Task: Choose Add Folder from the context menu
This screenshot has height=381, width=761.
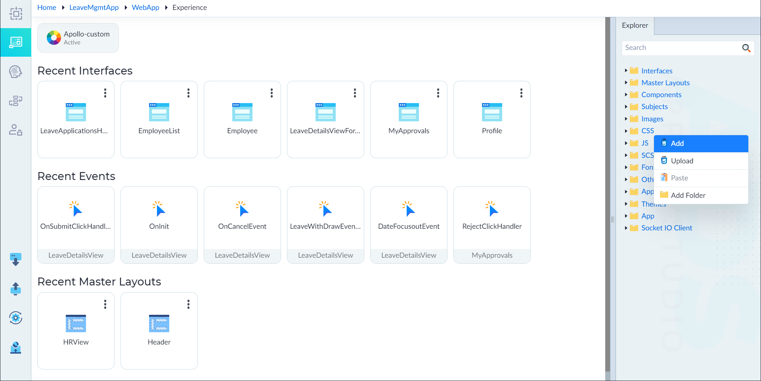Action: tap(701, 195)
